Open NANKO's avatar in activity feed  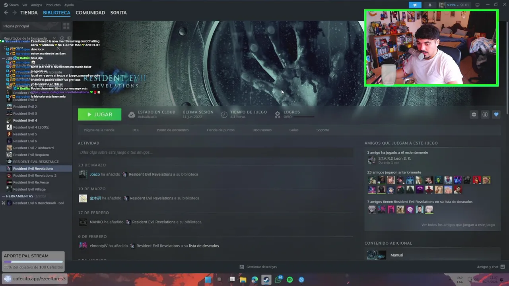click(83, 222)
